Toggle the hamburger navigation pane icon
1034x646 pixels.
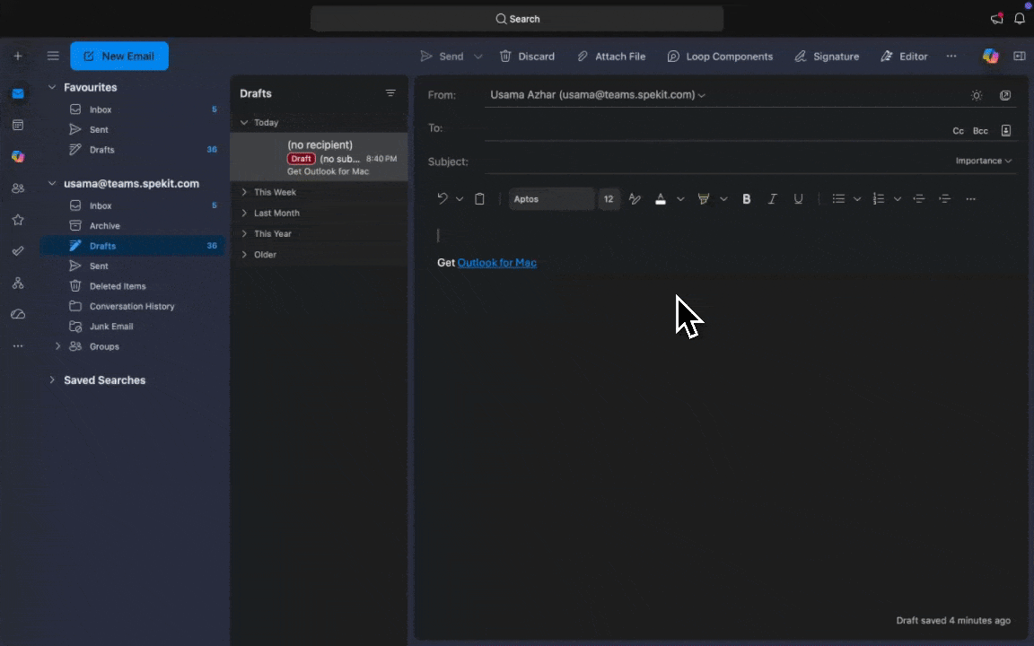click(x=54, y=56)
